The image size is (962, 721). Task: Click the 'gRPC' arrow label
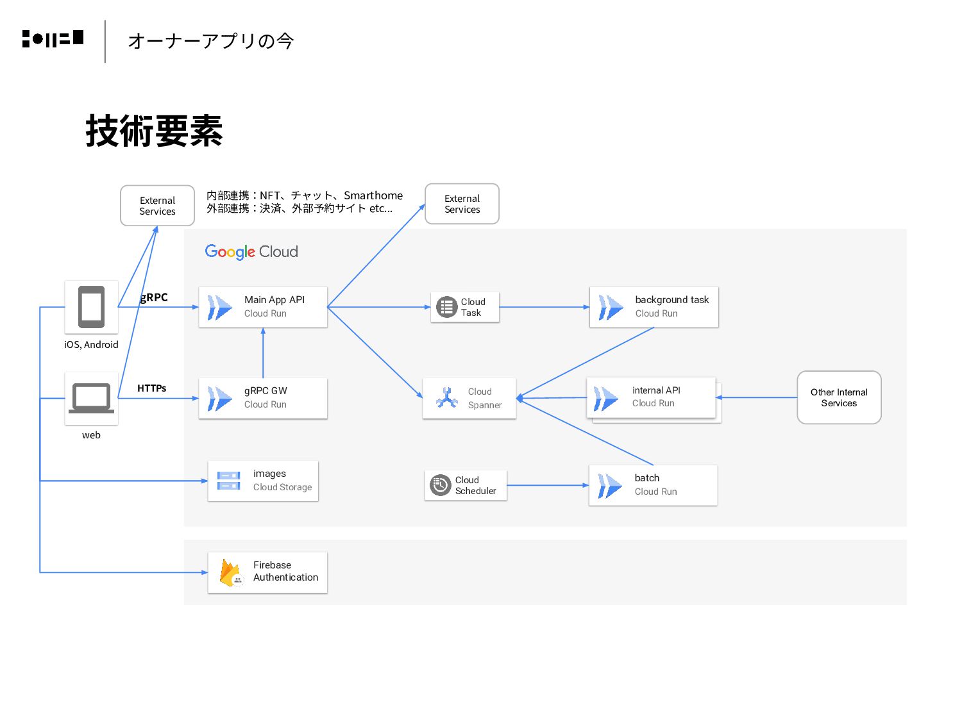[154, 297]
